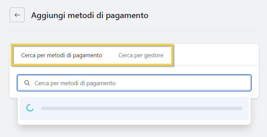
Task: Switch to Cerca per gestore tab
Action: pos(141,55)
